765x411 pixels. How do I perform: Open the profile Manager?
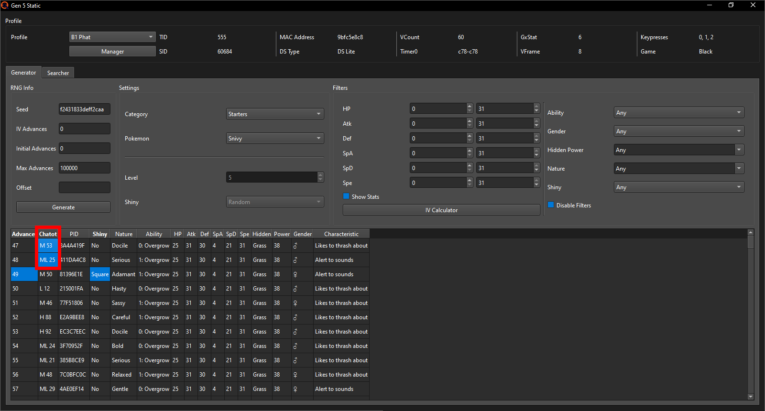(x=112, y=52)
